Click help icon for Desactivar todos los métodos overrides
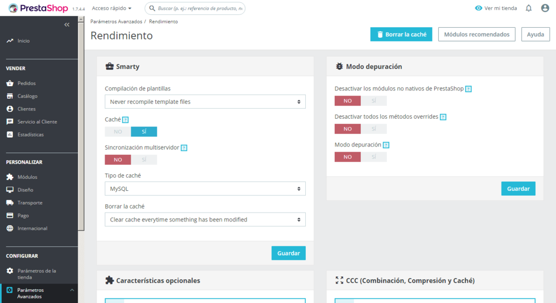The height and width of the screenshot is (303, 556). 443,117
